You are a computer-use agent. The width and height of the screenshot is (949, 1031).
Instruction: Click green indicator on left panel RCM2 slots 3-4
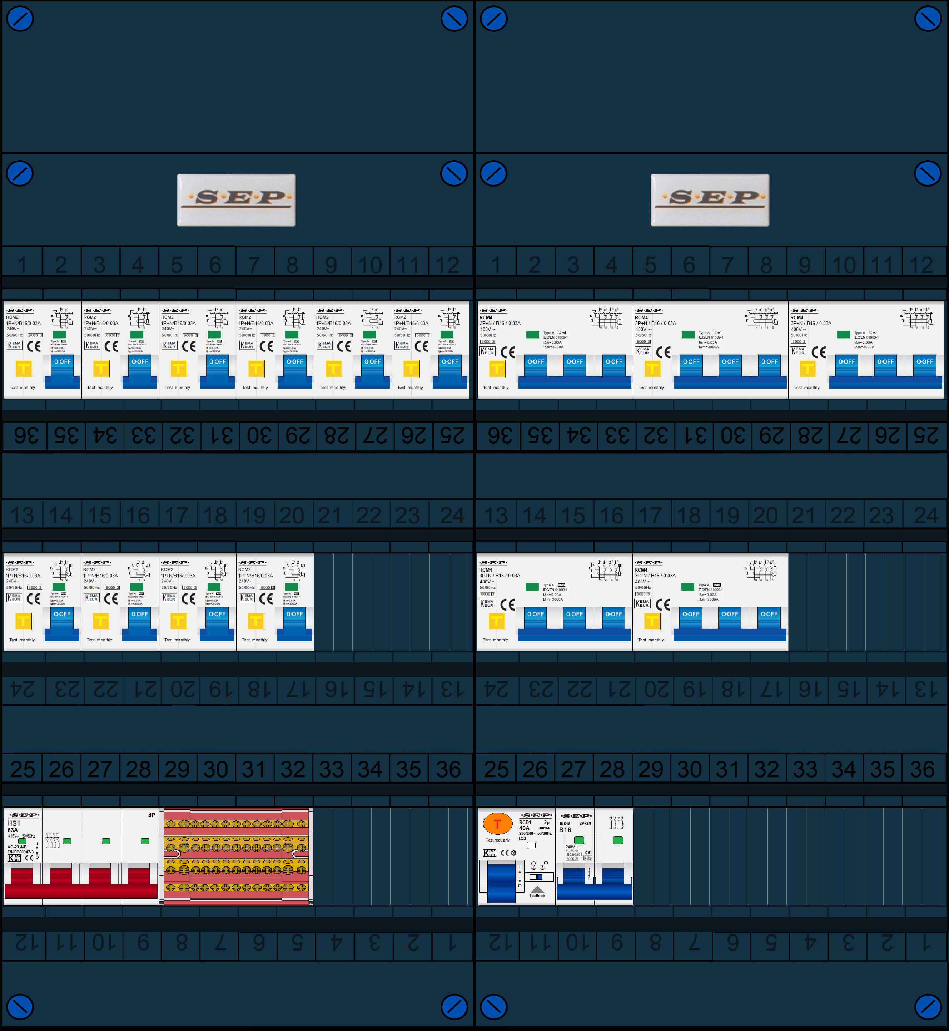[136, 334]
